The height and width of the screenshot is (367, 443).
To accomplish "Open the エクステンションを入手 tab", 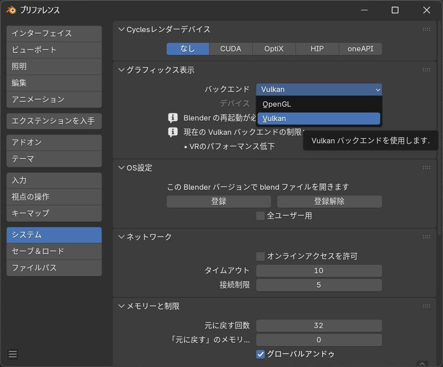I will click(54, 121).
